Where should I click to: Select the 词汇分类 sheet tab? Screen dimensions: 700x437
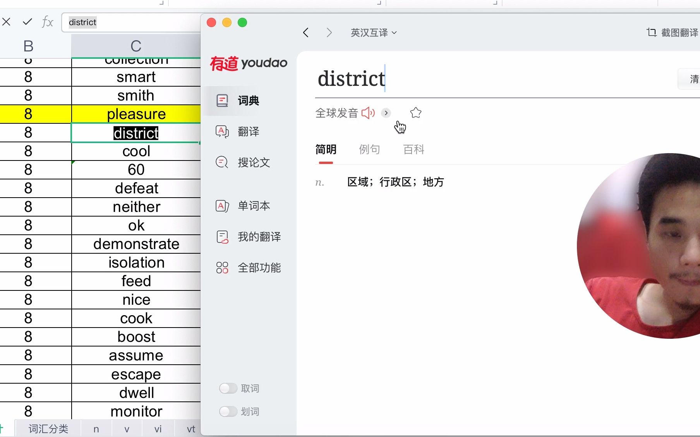[x=48, y=428]
